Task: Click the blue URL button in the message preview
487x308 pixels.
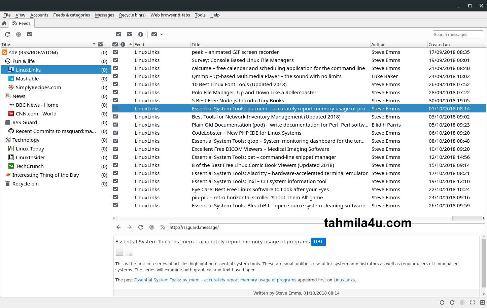Action: point(318,242)
